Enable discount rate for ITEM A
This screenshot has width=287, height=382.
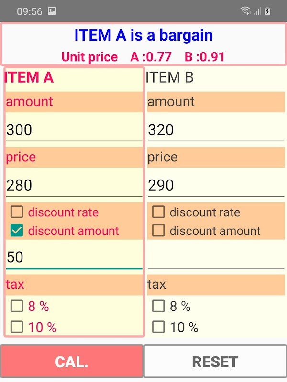(x=17, y=212)
